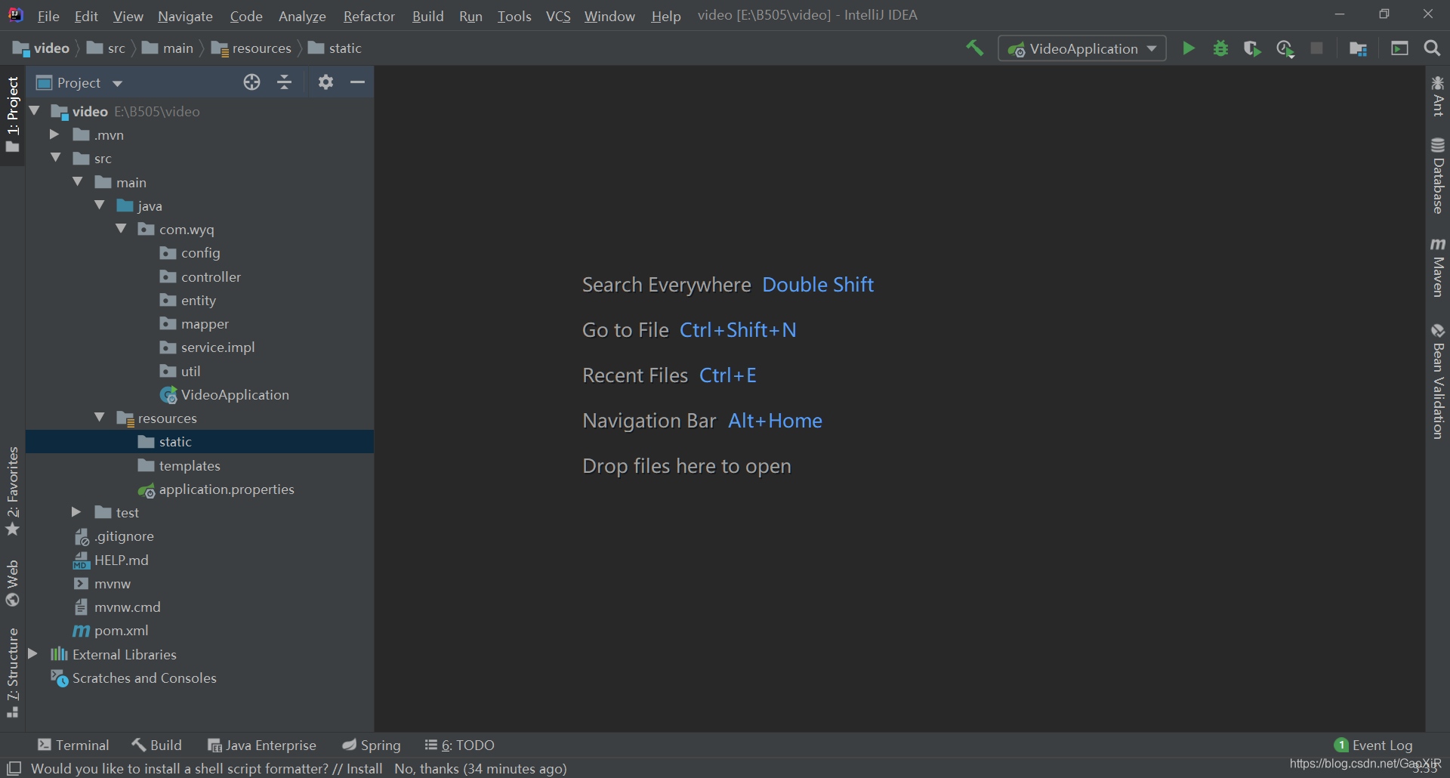1450x778 pixels.
Task: Open the Navigate menu
Action: (x=185, y=16)
